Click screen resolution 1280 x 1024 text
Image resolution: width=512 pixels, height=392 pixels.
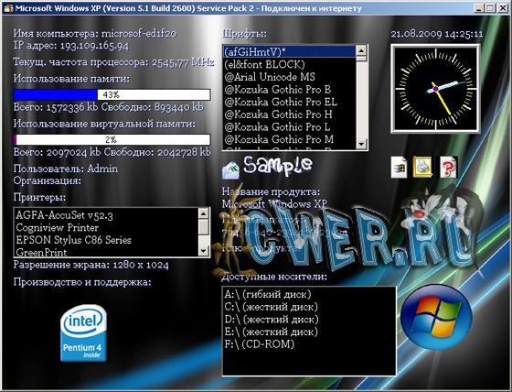(x=141, y=265)
